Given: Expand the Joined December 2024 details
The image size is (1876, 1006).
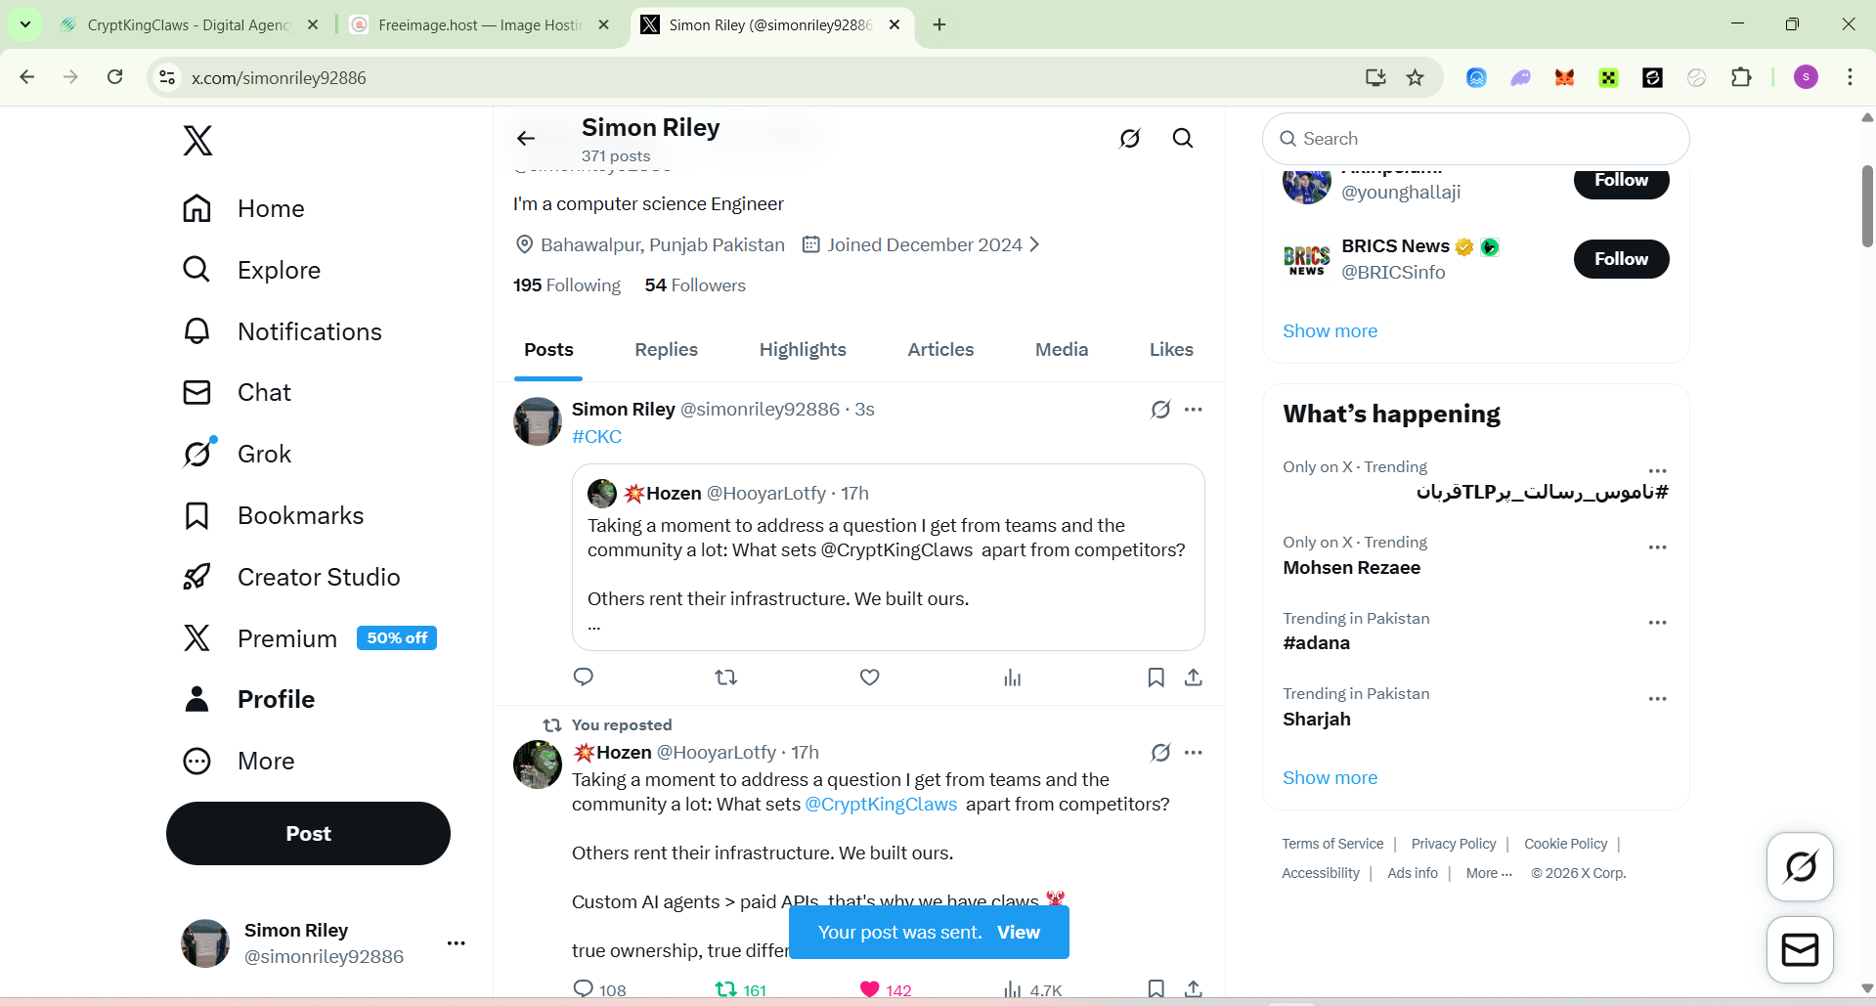Looking at the screenshot, I should [x=921, y=244].
